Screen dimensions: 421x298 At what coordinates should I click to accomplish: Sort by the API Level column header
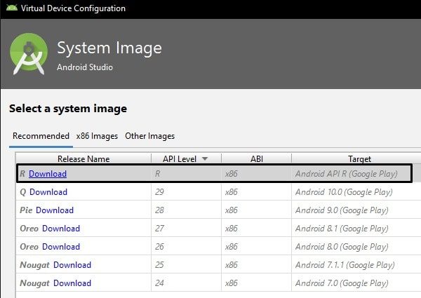pos(186,158)
